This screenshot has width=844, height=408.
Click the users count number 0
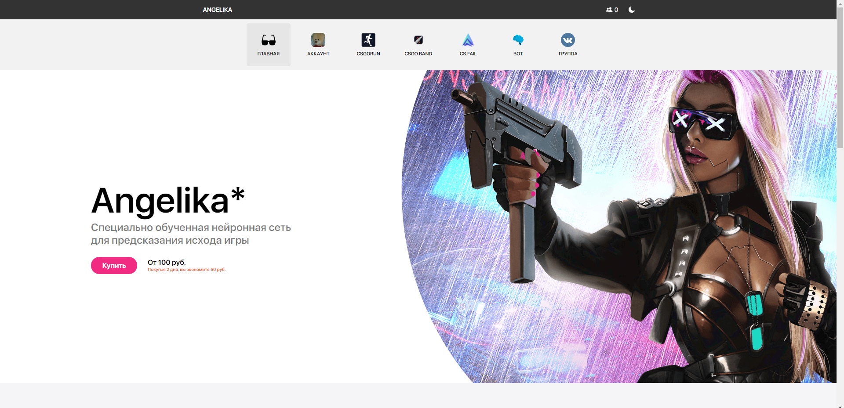tap(616, 10)
